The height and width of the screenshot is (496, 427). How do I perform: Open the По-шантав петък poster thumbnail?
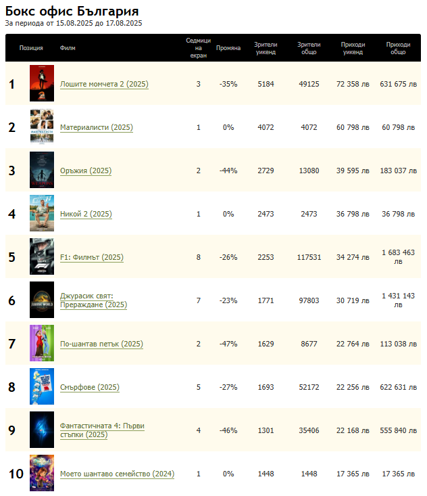[42, 344]
